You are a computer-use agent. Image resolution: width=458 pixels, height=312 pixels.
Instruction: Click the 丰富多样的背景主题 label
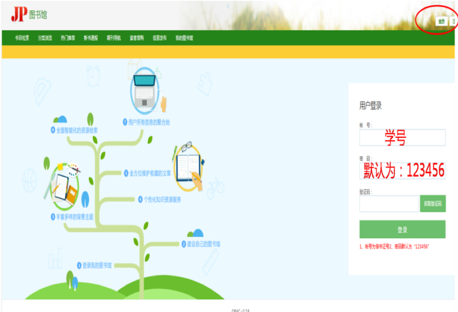[x=72, y=217]
